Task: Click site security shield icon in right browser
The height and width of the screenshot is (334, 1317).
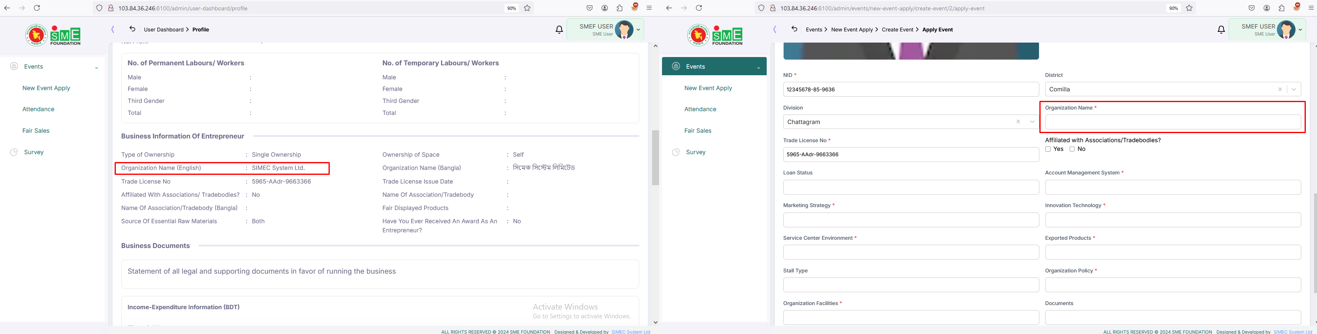Action: (x=761, y=8)
